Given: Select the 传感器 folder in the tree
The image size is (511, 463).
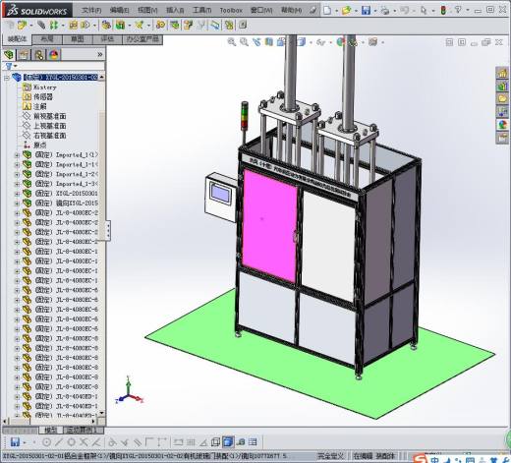Looking at the screenshot, I should (x=43, y=96).
